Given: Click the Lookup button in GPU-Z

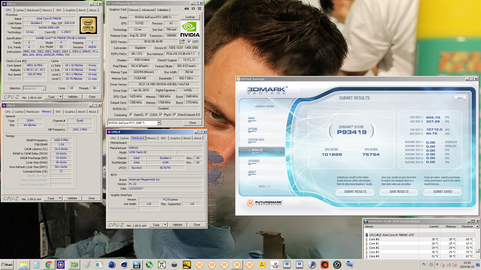Looking at the screenshot, I should click(x=190, y=17).
